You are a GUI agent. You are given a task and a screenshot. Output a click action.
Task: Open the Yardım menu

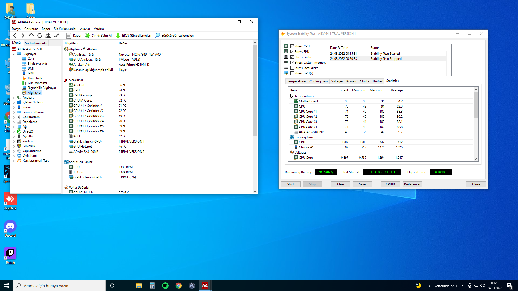click(x=99, y=29)
